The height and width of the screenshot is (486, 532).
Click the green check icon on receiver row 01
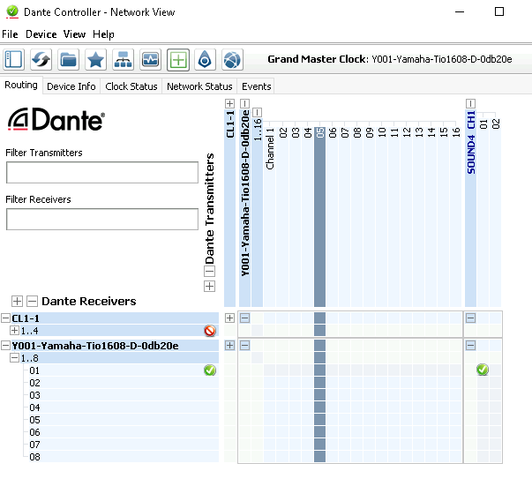pos(210,370)
